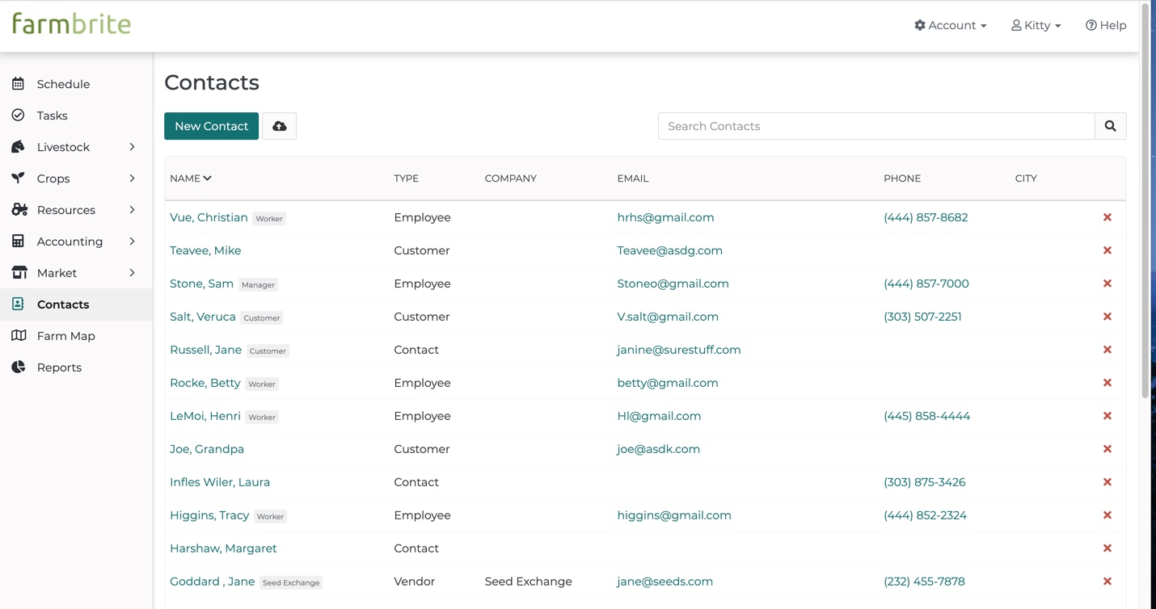Open the Accounting menu item

70,241
